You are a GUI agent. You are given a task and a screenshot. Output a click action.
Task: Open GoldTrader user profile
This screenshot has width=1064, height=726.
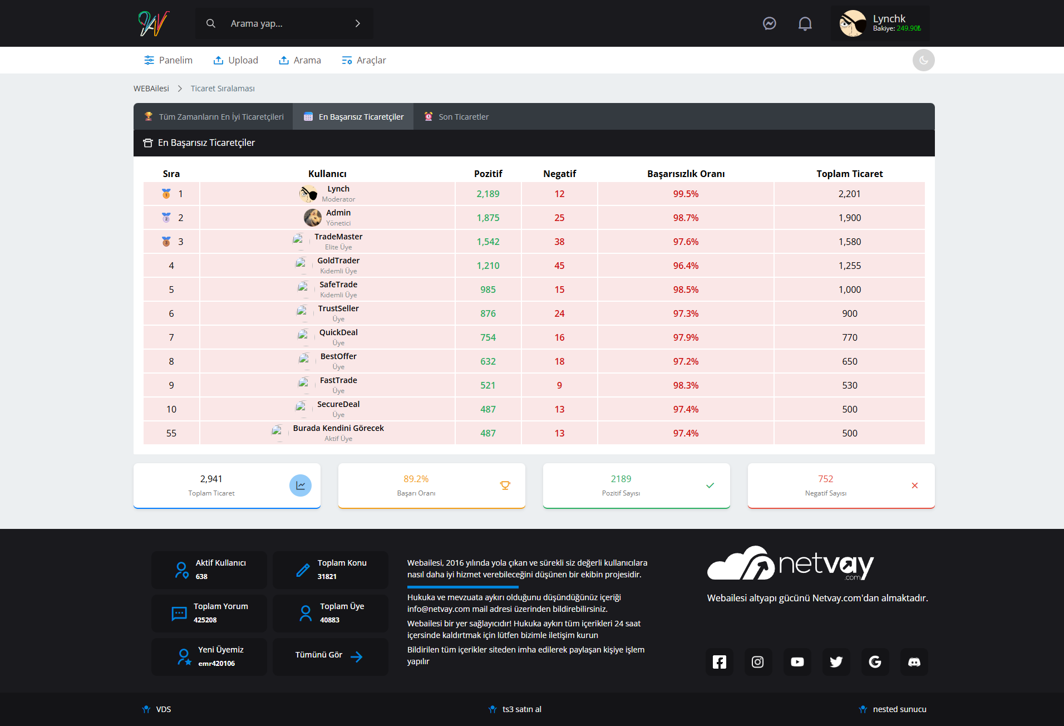(338, 261)
